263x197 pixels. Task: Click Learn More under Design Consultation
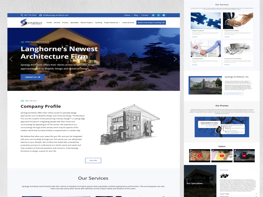coord(194,37)
